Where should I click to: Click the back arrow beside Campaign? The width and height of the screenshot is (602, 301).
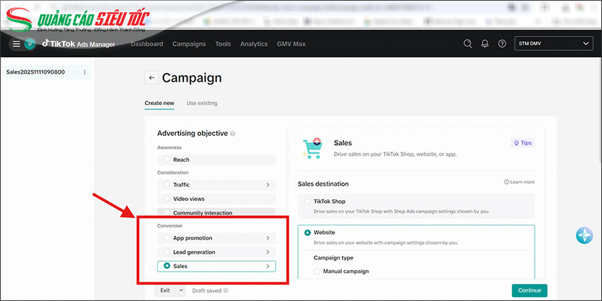point(151,78)
